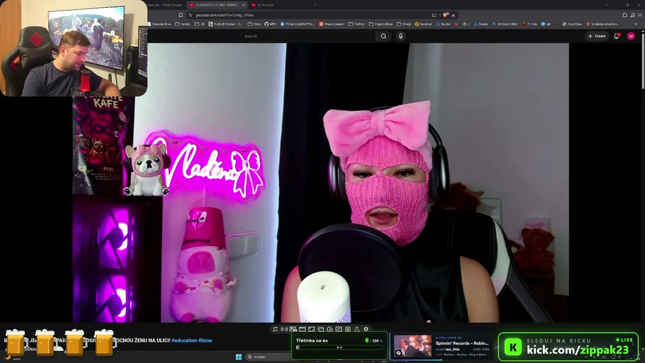Click the Create button on YouTube
This screenshot has width=645, height=363.
597,36
